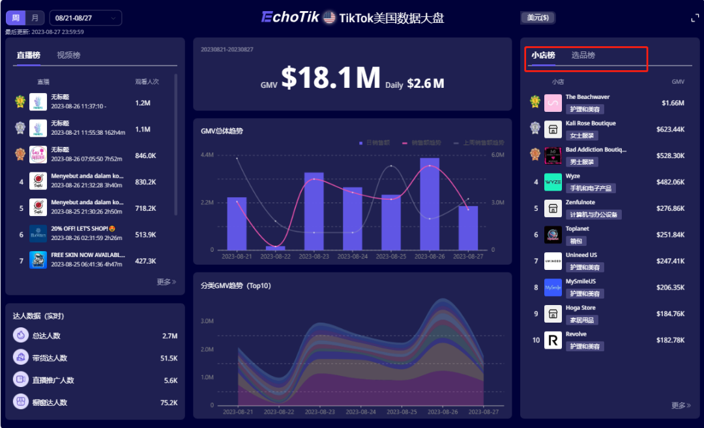Open thumbnail of 830.2K Menyebut livestream

click(x=38, y=181)
